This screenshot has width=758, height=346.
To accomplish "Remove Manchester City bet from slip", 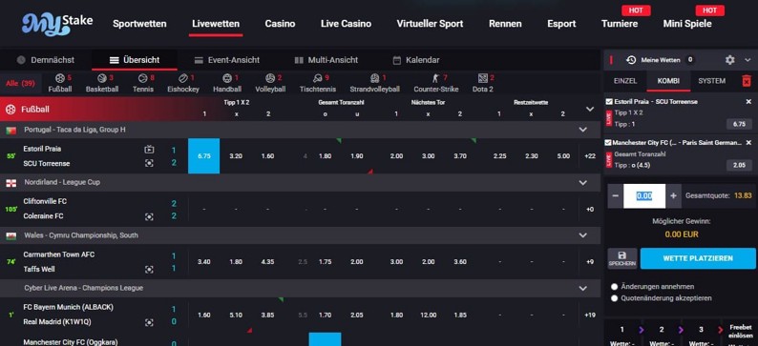I will pyautogui.click(x=748, y=142).
